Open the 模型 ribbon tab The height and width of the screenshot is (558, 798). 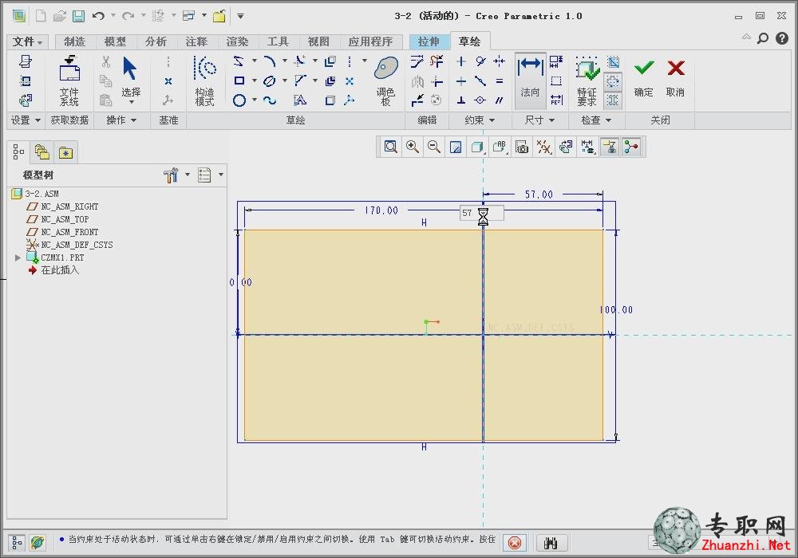[x=114, y=41]
